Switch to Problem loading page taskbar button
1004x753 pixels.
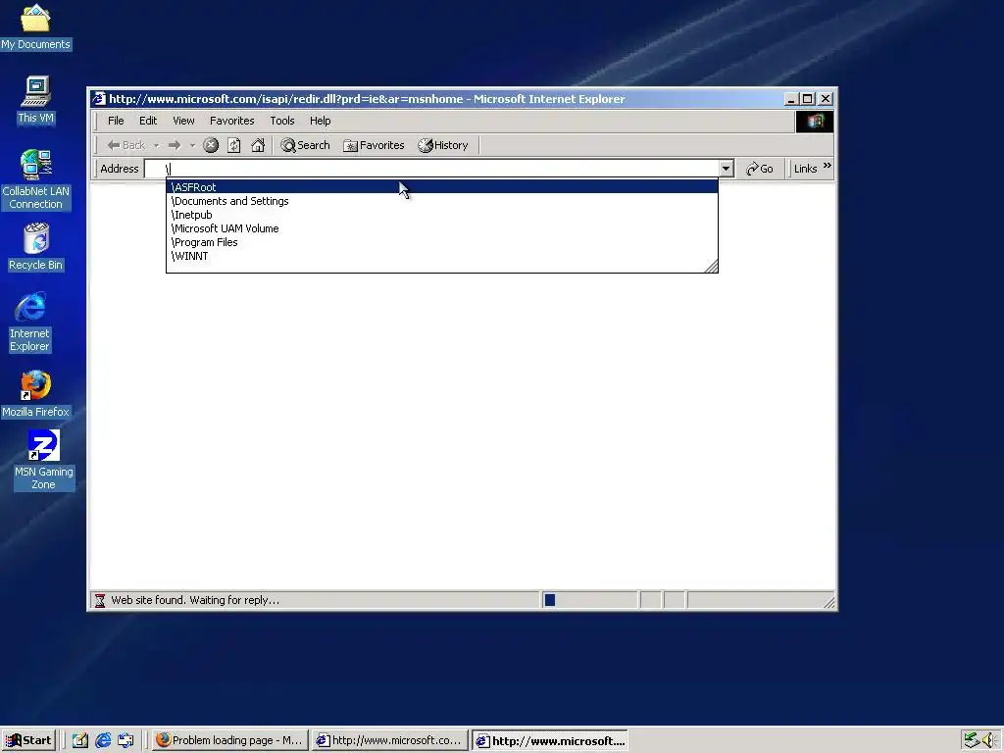click(x=230, y=740)
